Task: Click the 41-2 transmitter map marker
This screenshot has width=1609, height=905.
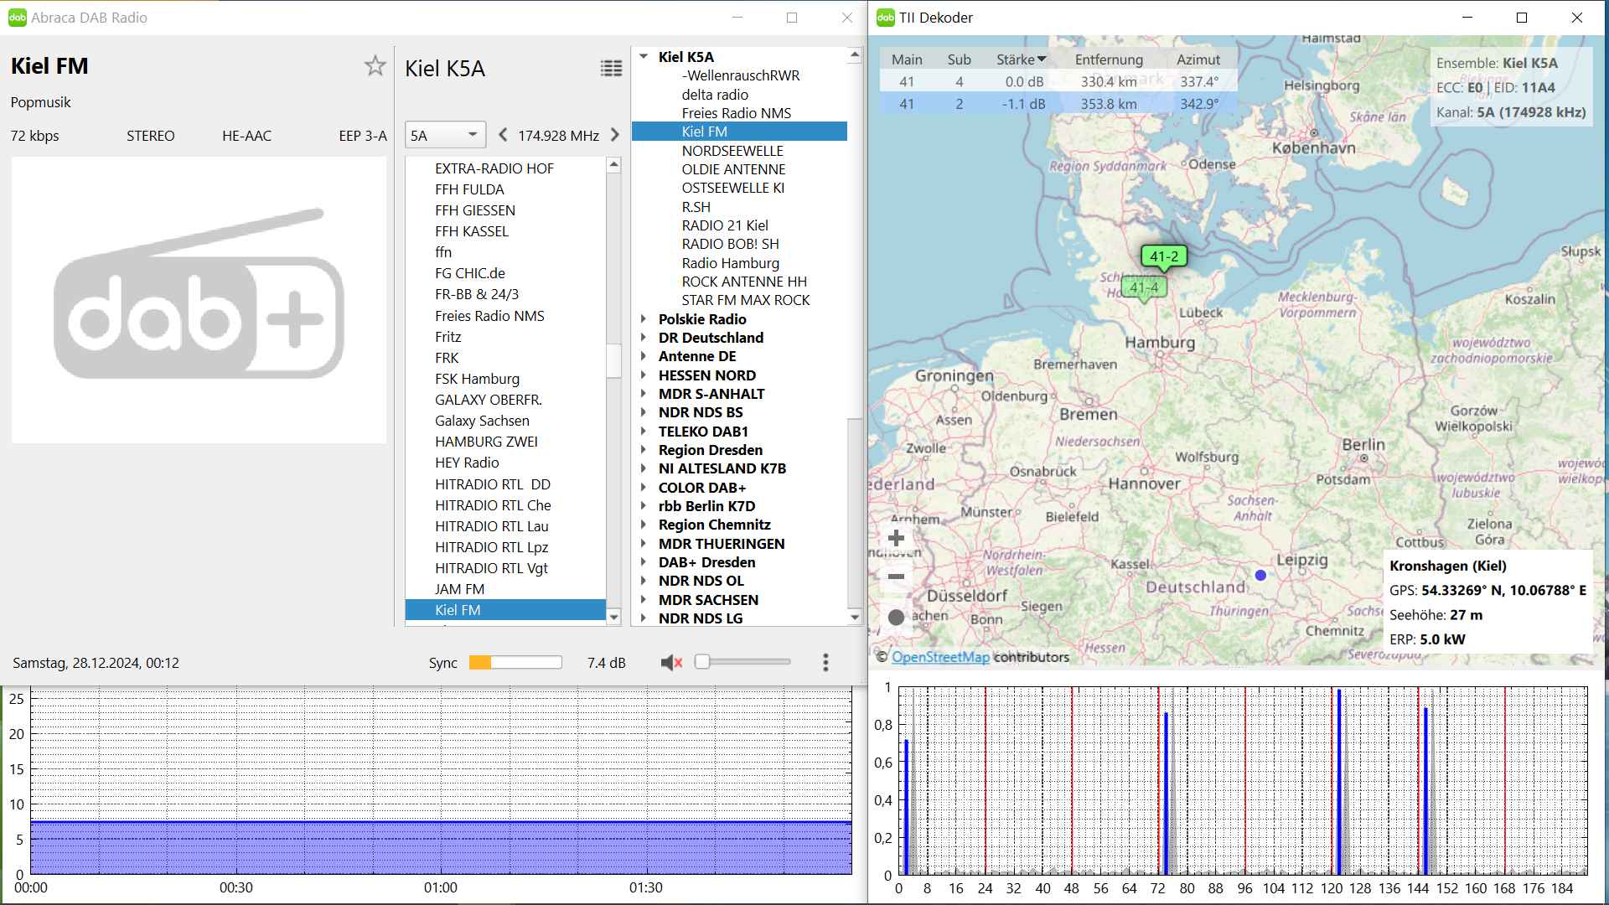Action: click(1164, 256)
